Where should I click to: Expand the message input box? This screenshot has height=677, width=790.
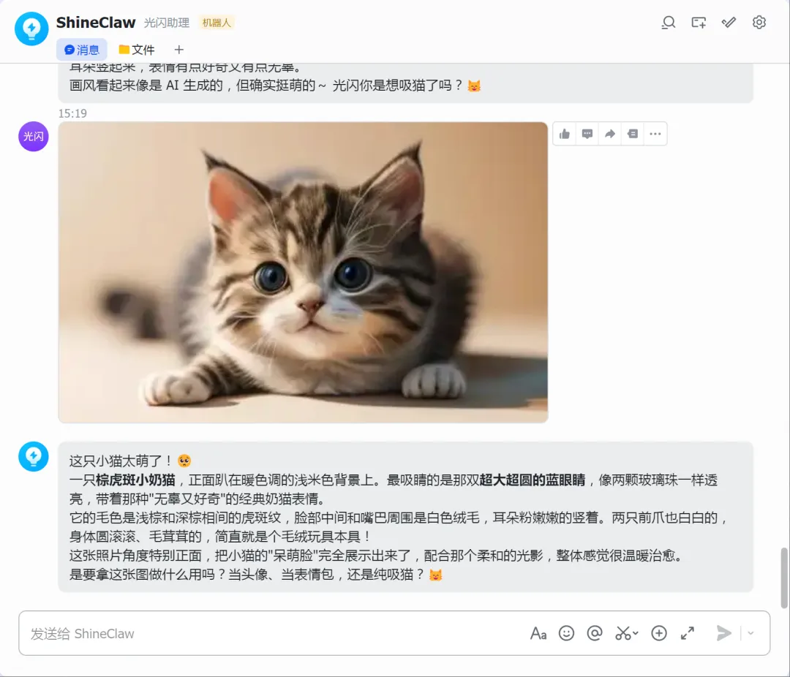[x=687, y=633]
